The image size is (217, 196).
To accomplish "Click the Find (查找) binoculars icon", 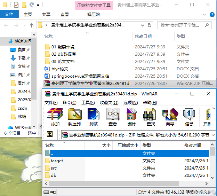I will [151, 117].
